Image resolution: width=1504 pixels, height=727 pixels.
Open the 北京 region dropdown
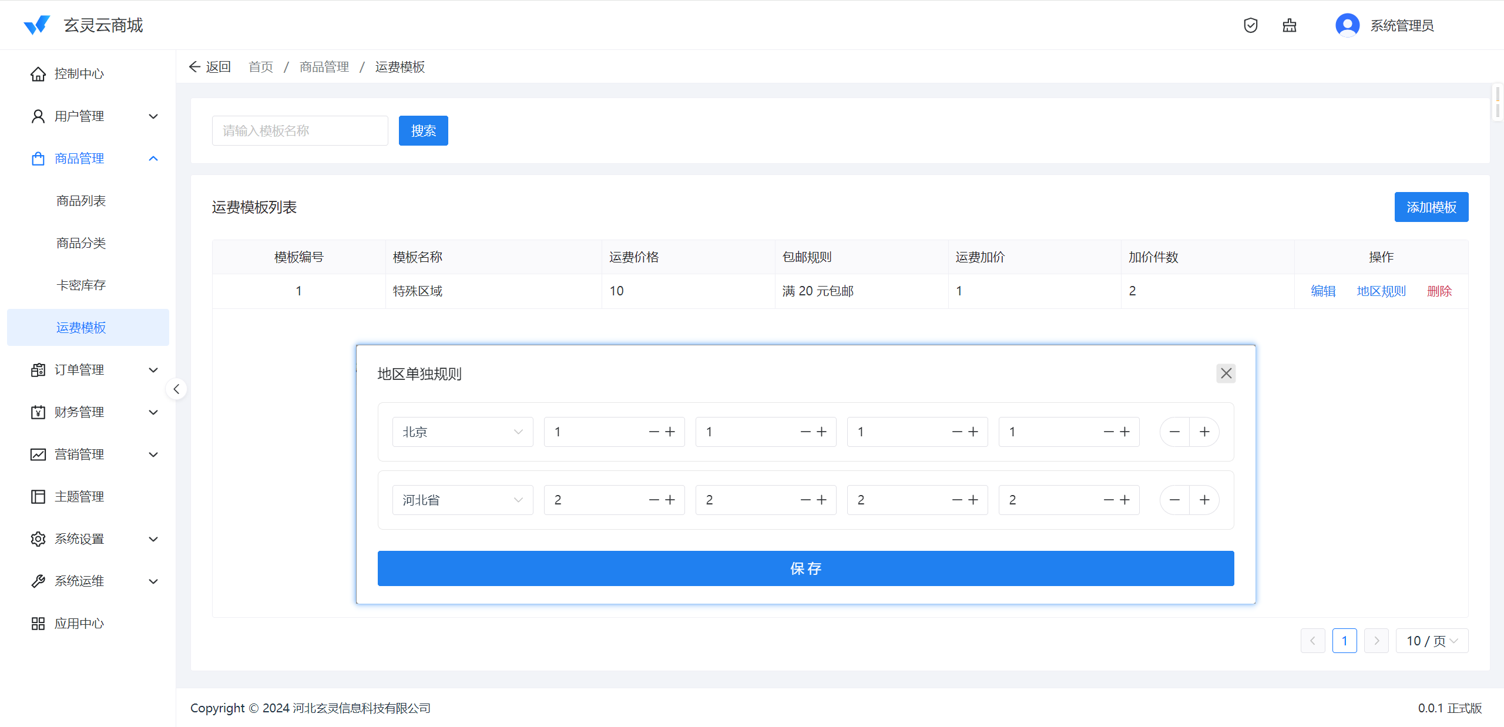tap(462, 432)
